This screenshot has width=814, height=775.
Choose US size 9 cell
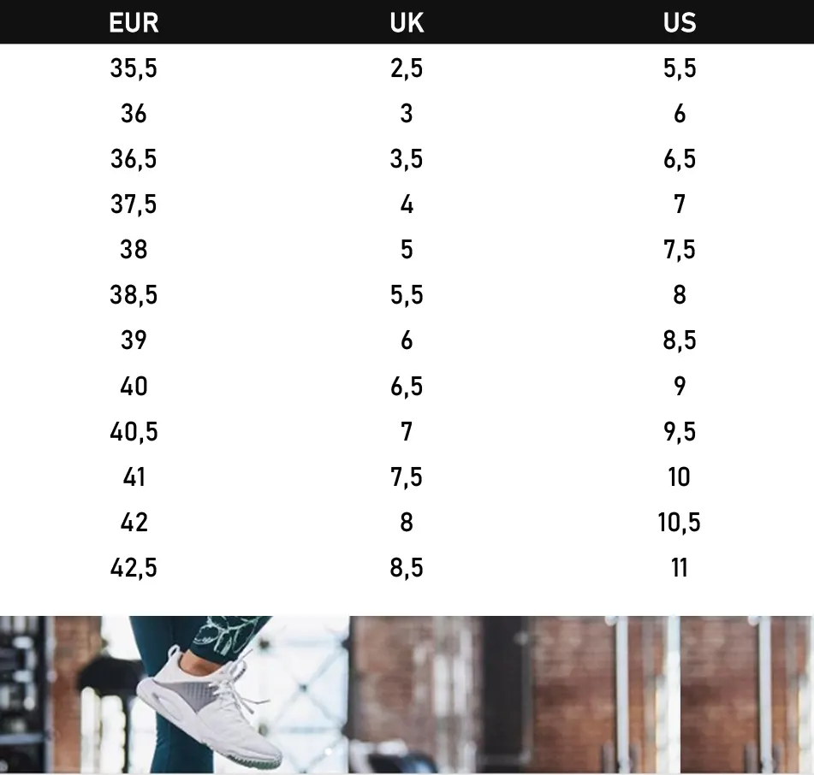click(680, 386)
